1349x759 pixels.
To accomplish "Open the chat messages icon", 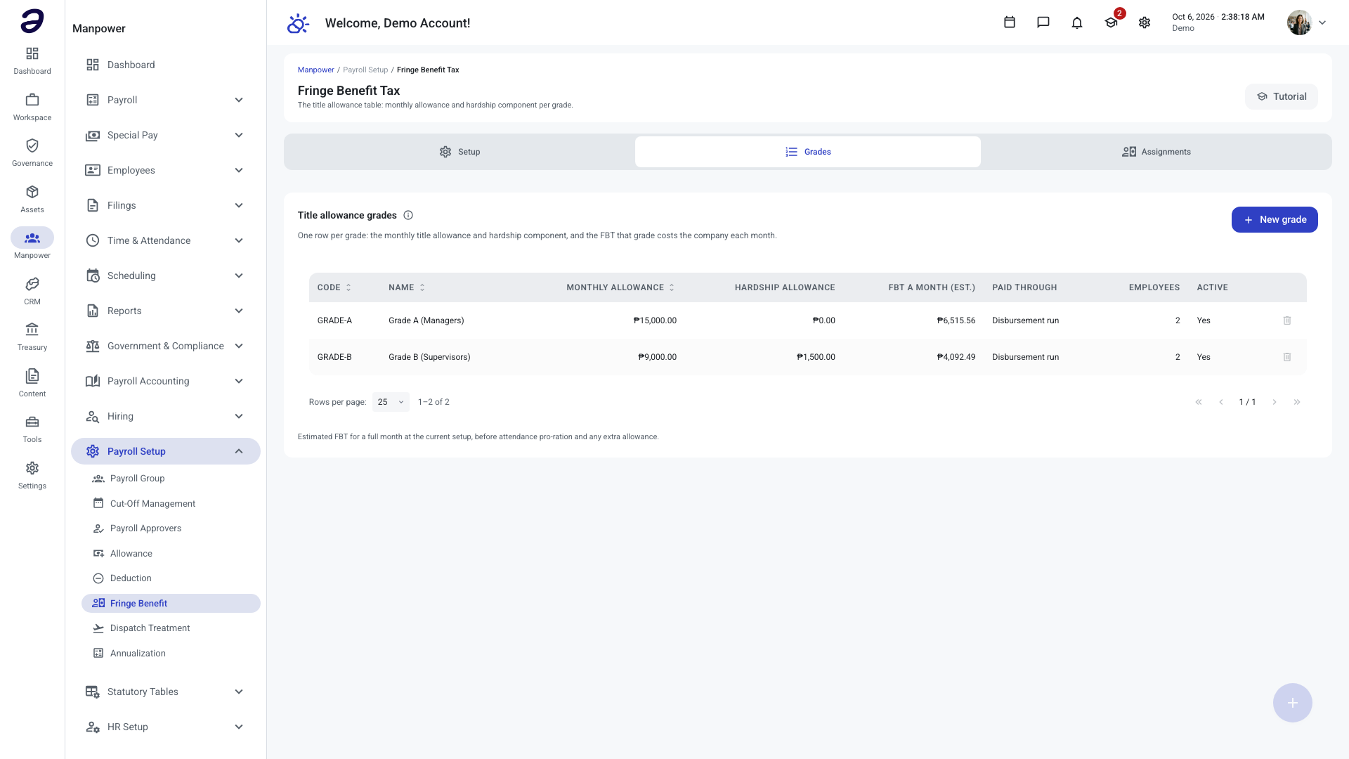I will [1043, 22].
